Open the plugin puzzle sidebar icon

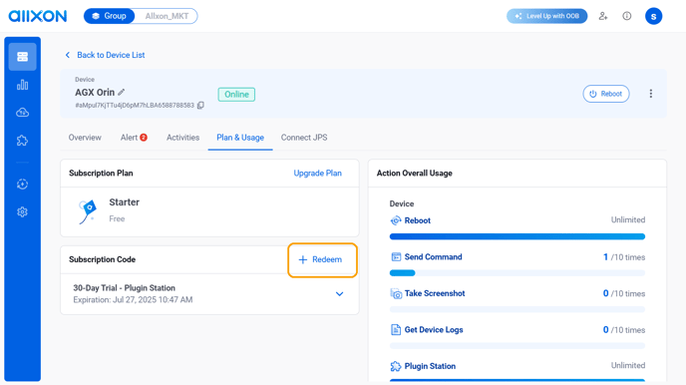pos(22,141)
